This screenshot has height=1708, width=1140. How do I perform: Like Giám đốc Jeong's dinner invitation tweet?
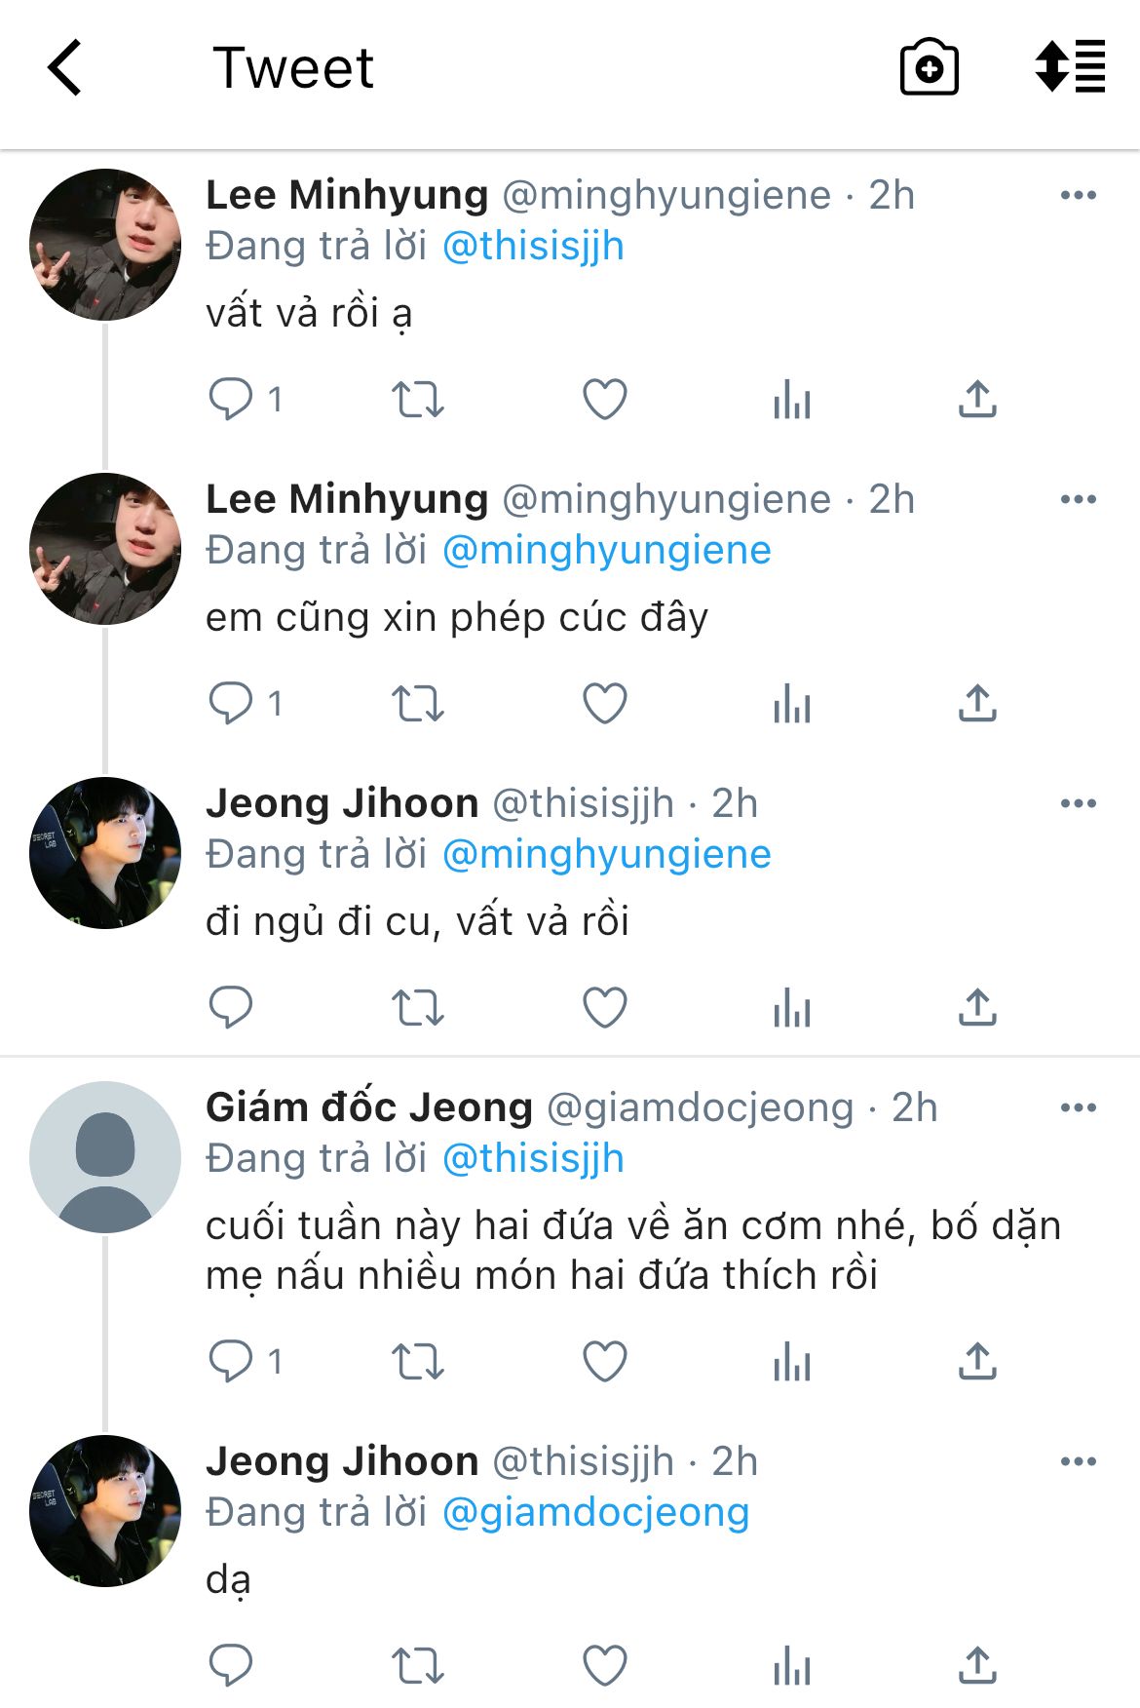605,1362
